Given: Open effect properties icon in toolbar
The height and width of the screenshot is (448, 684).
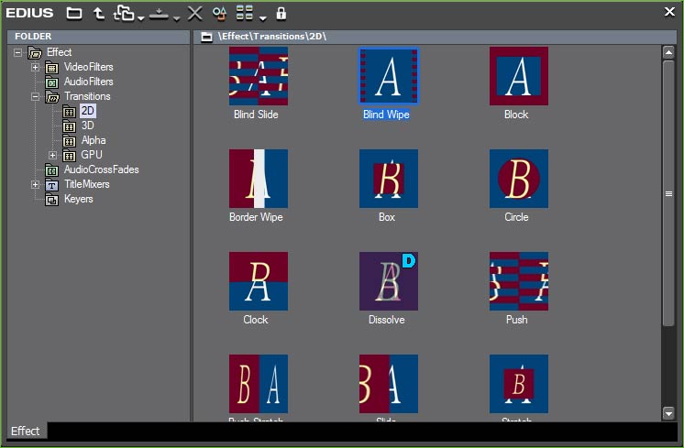Looking at the screenshot, I should [x=219, y=14].
